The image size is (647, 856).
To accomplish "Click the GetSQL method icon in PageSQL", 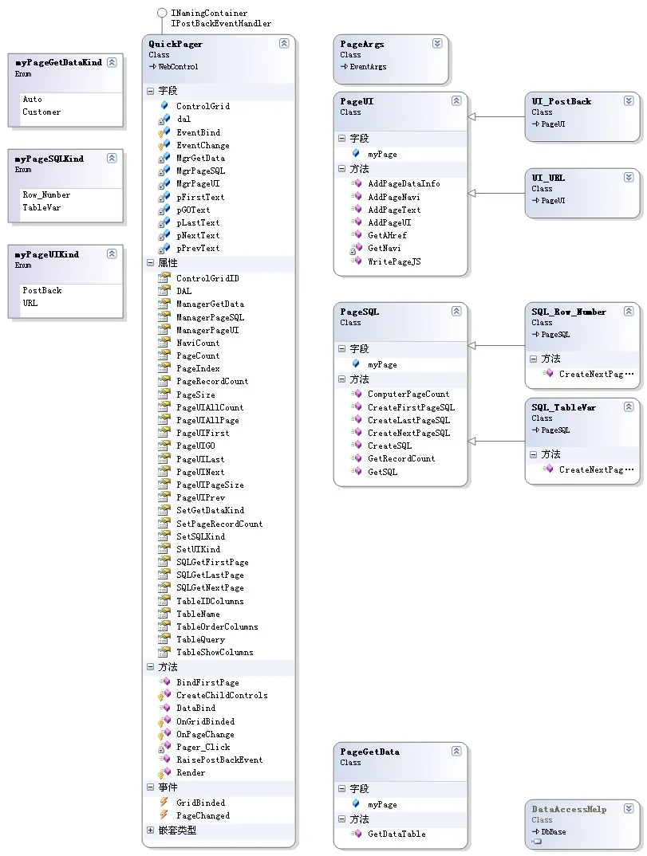I will coord(357,471).
